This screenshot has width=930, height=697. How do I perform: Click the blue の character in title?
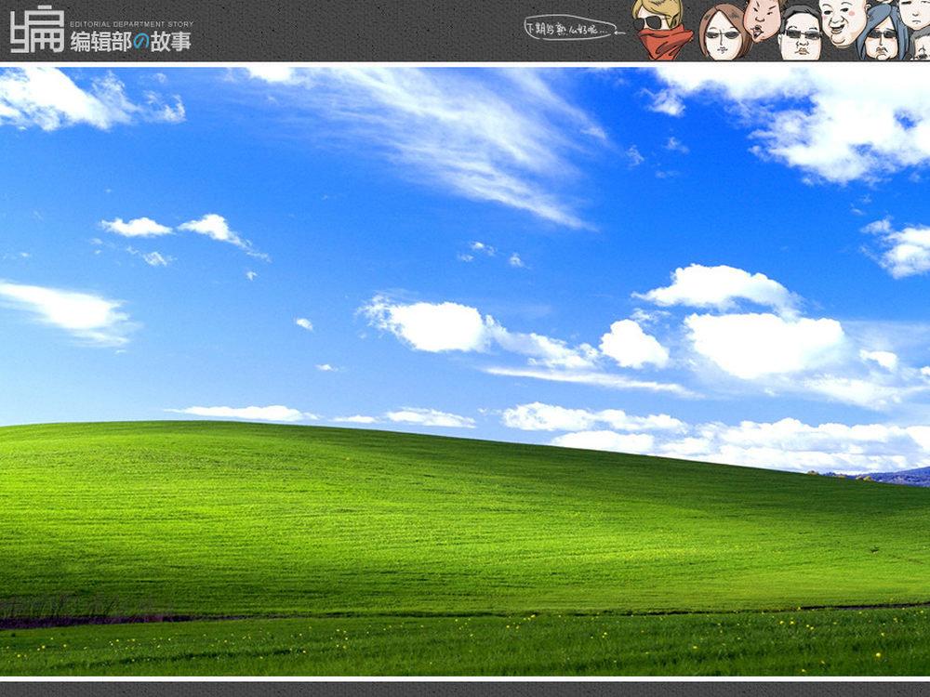coord(140,42)
